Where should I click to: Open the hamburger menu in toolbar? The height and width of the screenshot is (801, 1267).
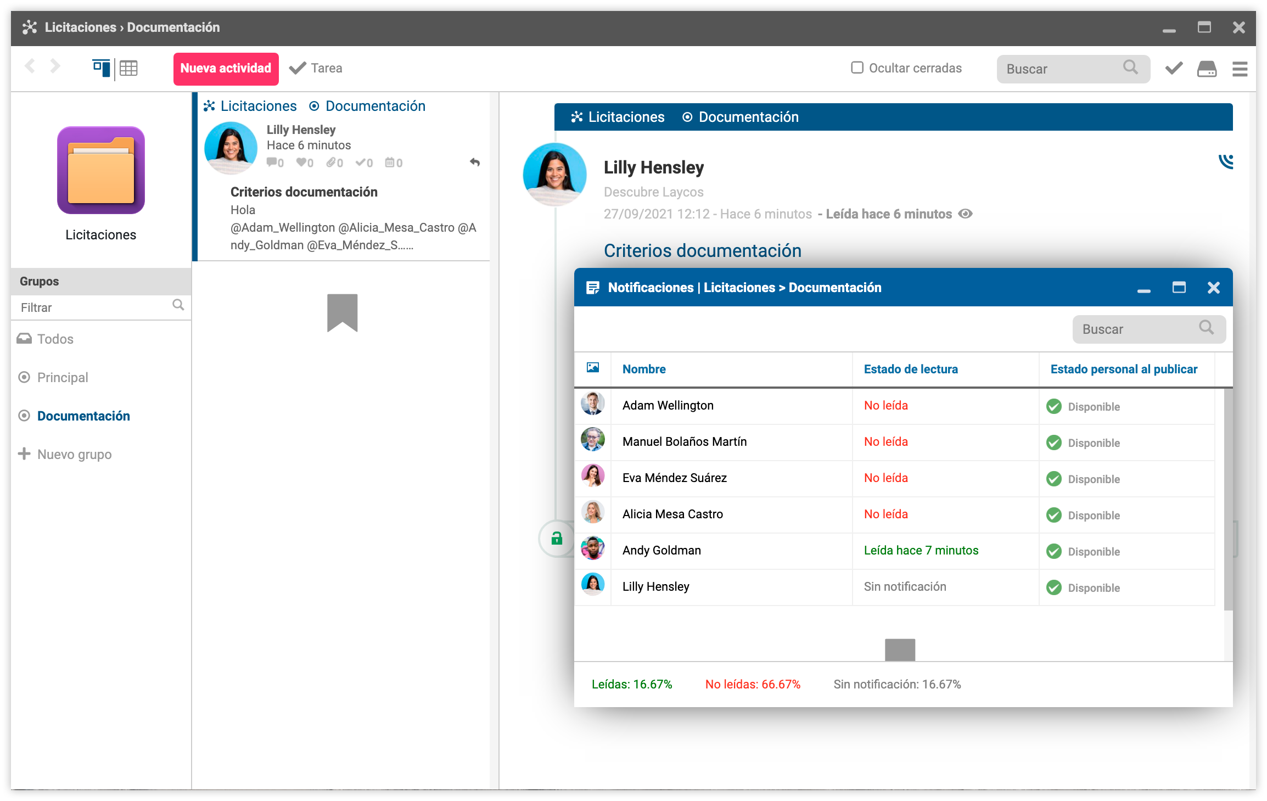tap(1240, 69)
